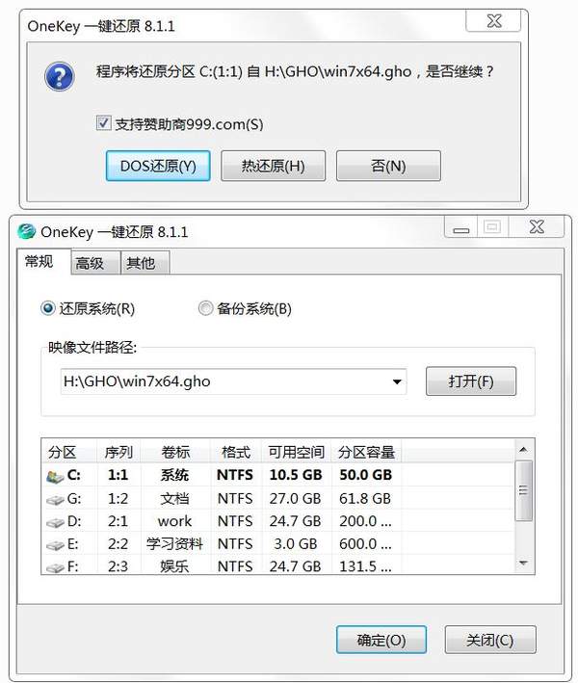
Task: Switch to the 高级 tab
Action: pyautogui.click(x=90, y=263)
